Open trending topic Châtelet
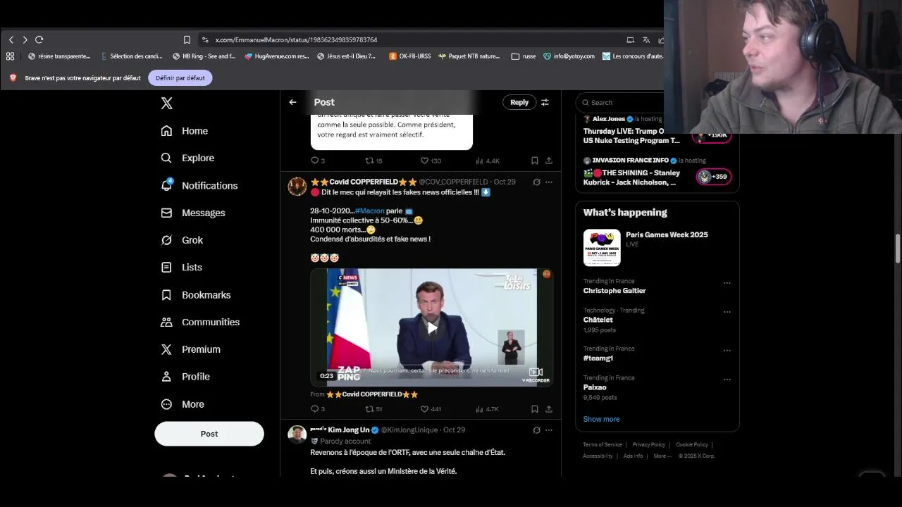902x507 pixels. (x=598, y=320)
